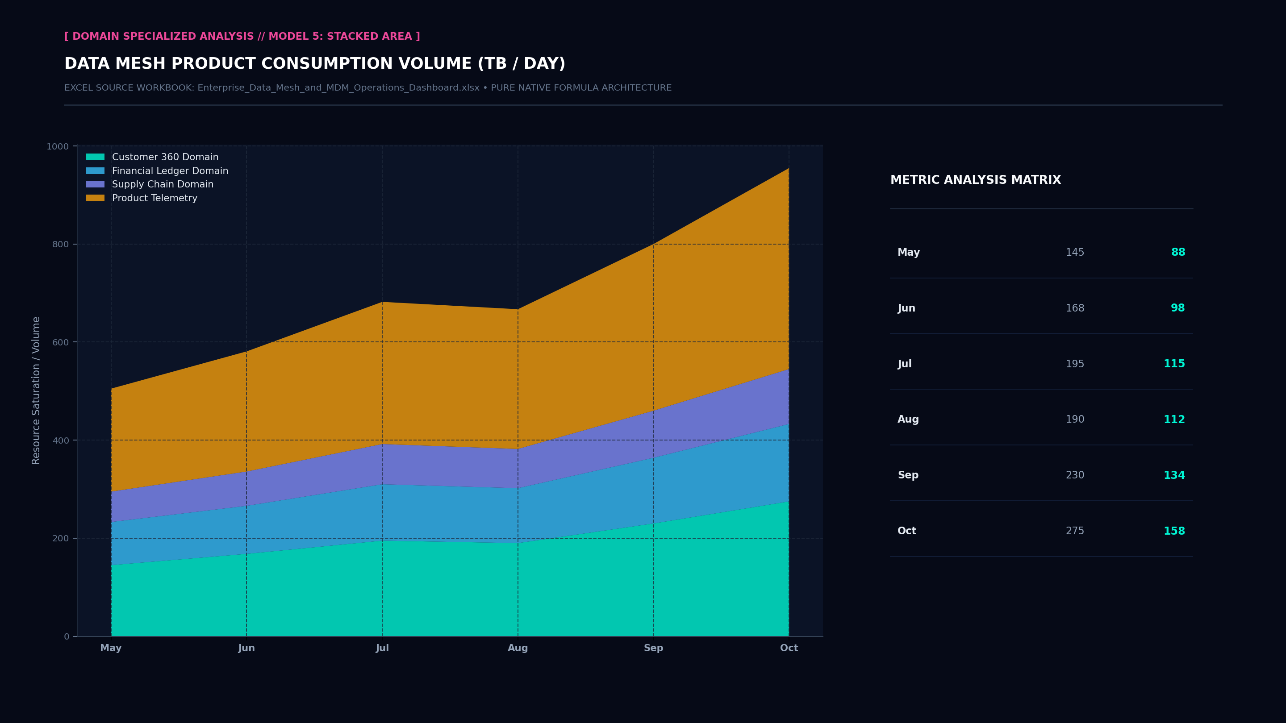Select the May row label in the matrix
Image resolution: width=1286 pixels, height=723 pixels.
coord(909,253)
